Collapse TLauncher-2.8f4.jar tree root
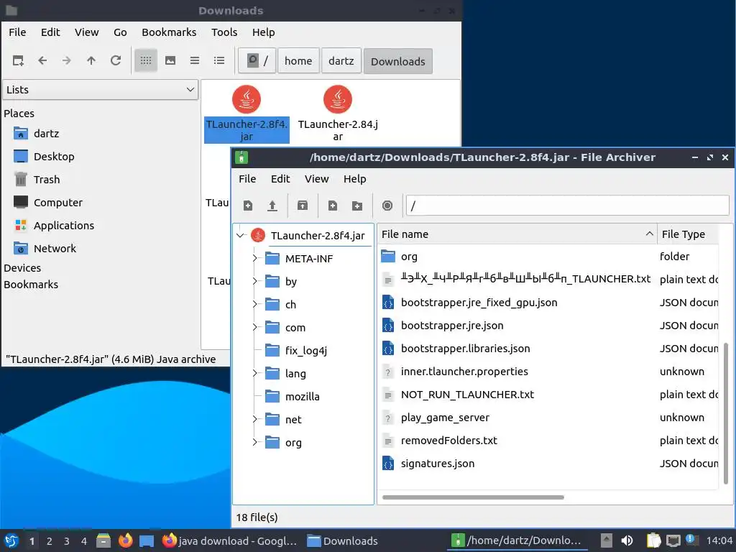 point(241,235)
